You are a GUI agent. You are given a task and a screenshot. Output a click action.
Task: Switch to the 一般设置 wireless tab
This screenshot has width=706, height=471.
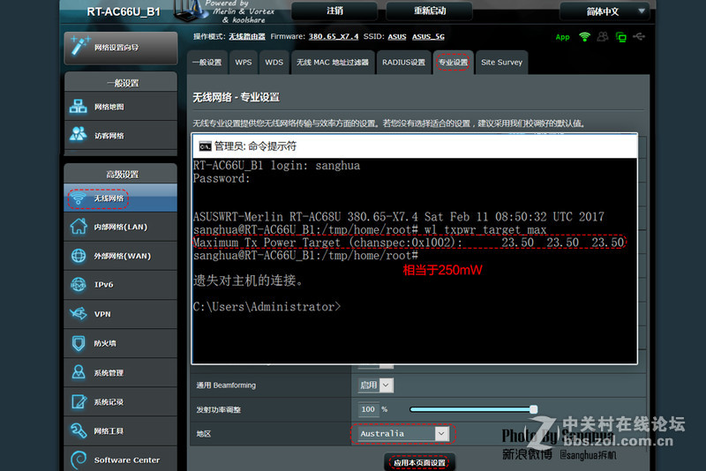click(x=207, y=63)
